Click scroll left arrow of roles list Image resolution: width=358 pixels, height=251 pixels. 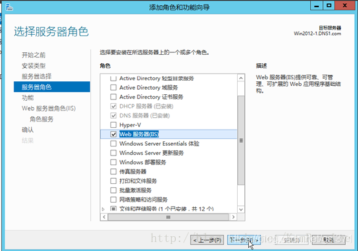point(104,217)
